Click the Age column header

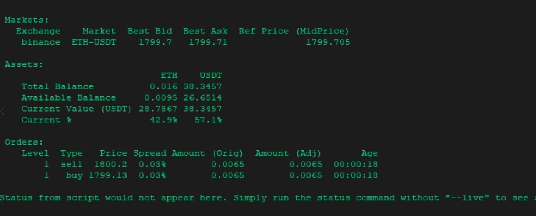click(369, 153)
